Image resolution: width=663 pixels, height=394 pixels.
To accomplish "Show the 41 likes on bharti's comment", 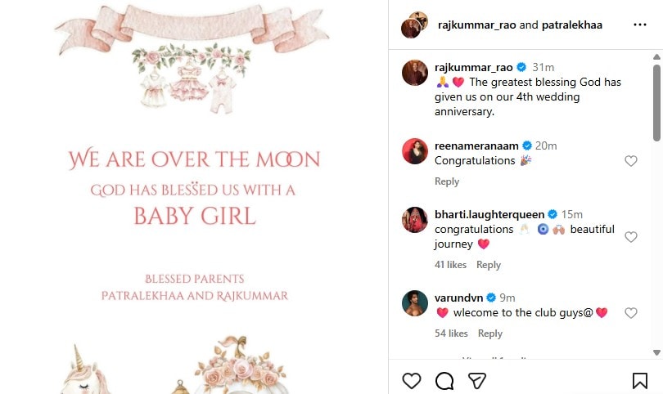I will pyautogui.click(x=450, y=265).
